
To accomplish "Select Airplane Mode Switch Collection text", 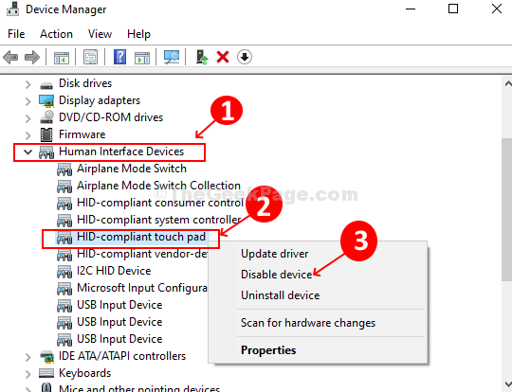I will 158,186.
